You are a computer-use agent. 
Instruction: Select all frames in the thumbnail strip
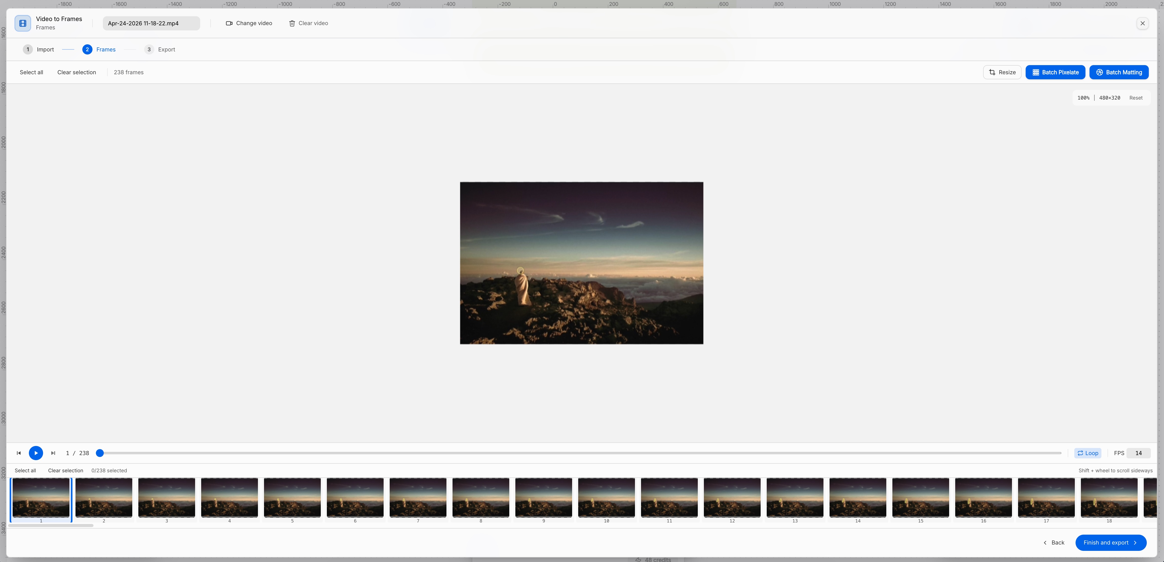tap(25, 470)
